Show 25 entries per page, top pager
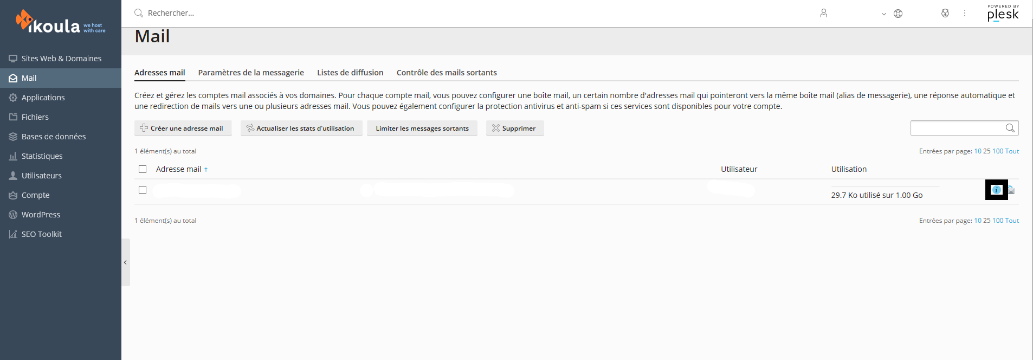The width and height of the screenshot is (1033, 360). tap(986, 151)
